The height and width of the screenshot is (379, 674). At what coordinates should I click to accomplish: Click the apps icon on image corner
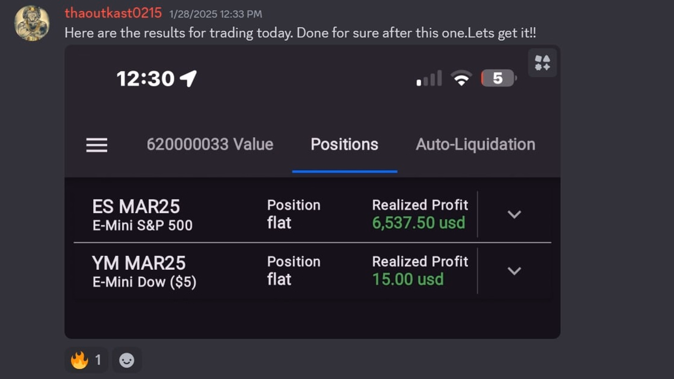pos(542,63)
